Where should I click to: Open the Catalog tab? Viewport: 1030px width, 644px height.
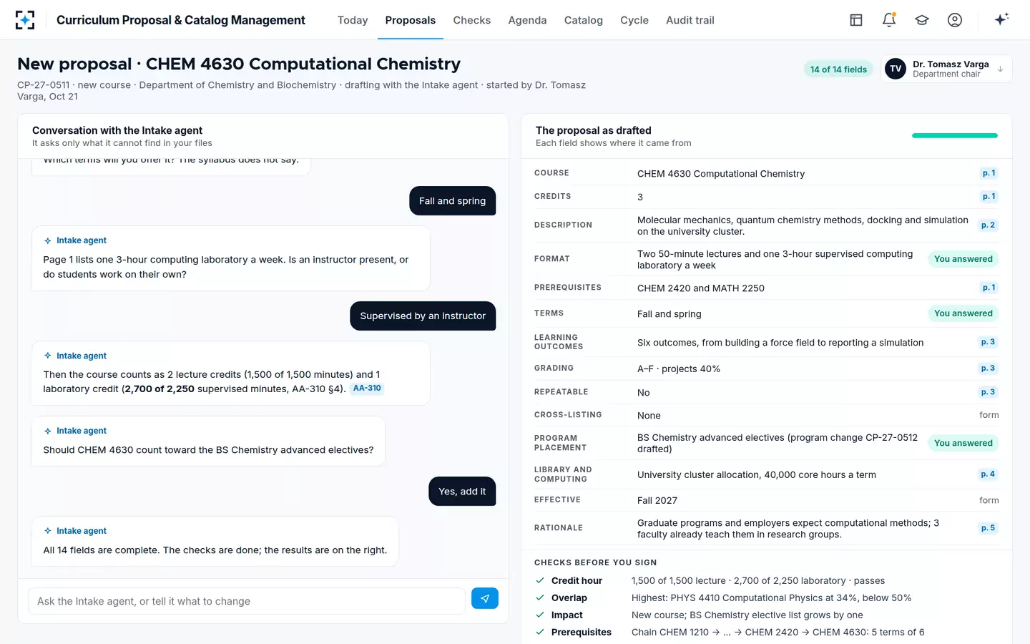click(x=584, y=20)
